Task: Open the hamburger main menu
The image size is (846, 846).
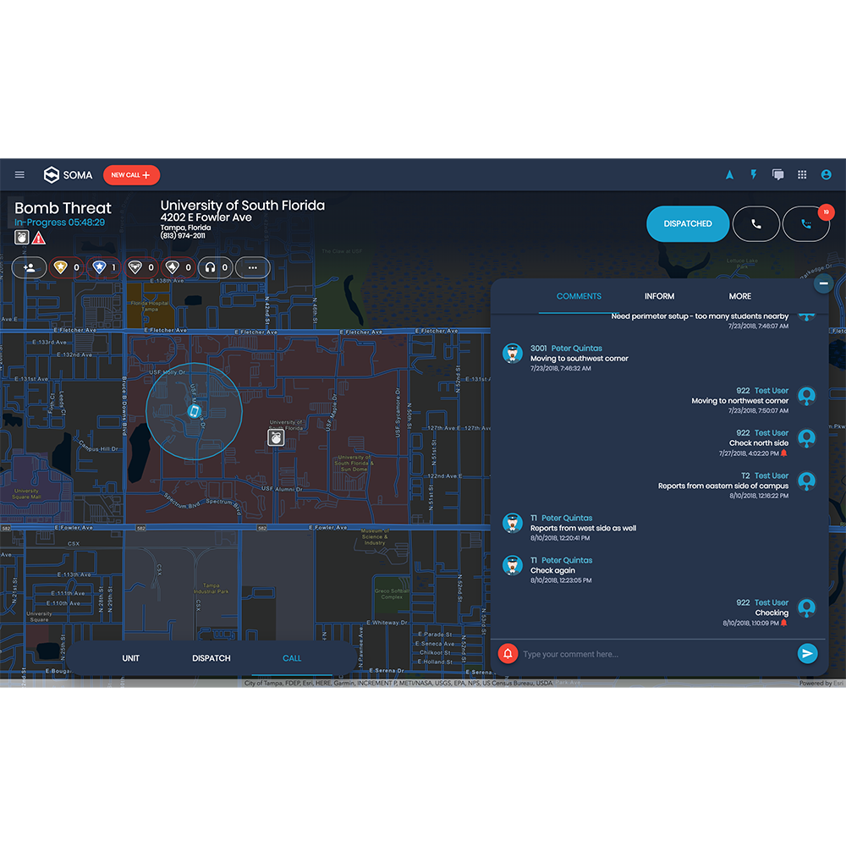Action: (x=19, y=175)
